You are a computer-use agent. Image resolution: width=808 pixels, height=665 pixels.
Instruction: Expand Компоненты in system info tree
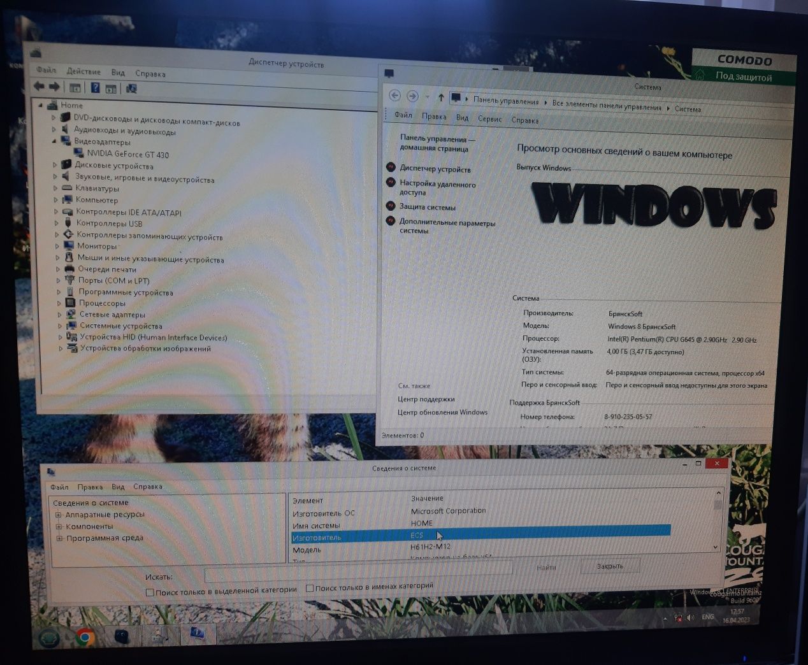[59, 527]
